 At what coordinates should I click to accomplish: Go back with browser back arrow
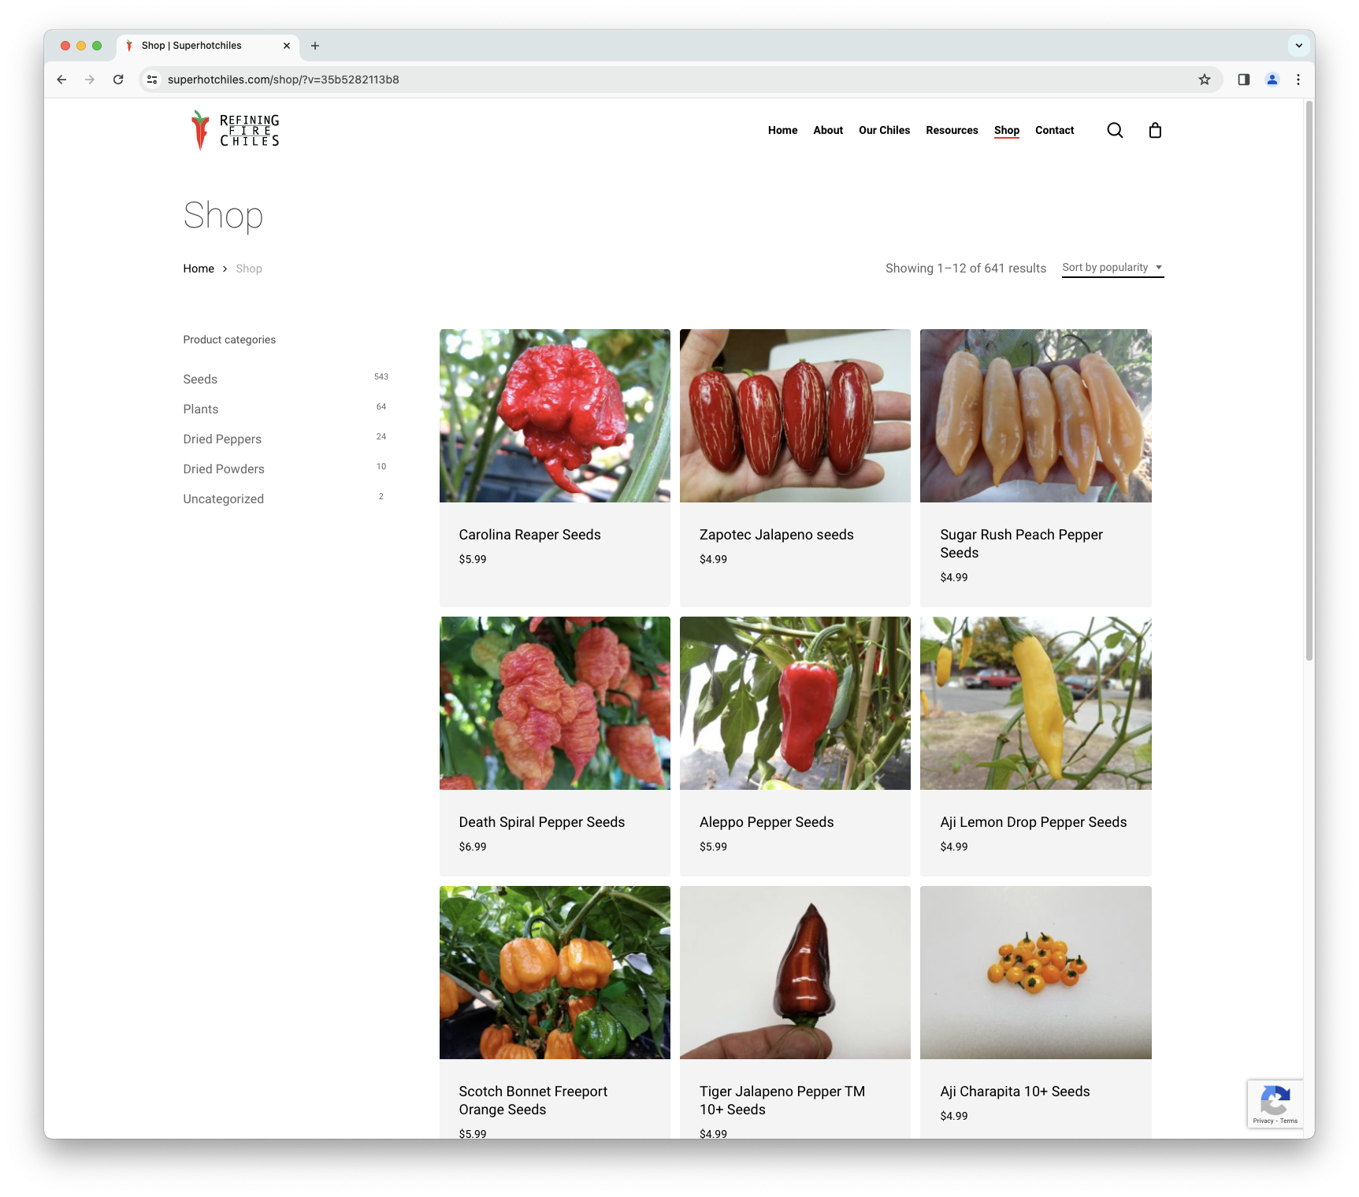coord(61,80)
